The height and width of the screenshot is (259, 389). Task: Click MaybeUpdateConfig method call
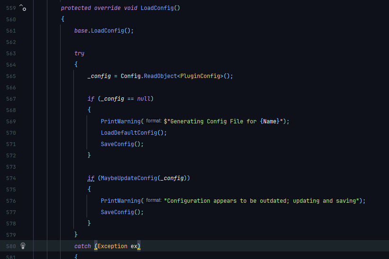coord(129,178)
